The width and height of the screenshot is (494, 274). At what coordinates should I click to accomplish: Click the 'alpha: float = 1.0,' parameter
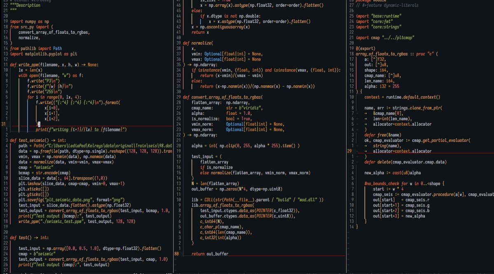(x=221, y=113)
